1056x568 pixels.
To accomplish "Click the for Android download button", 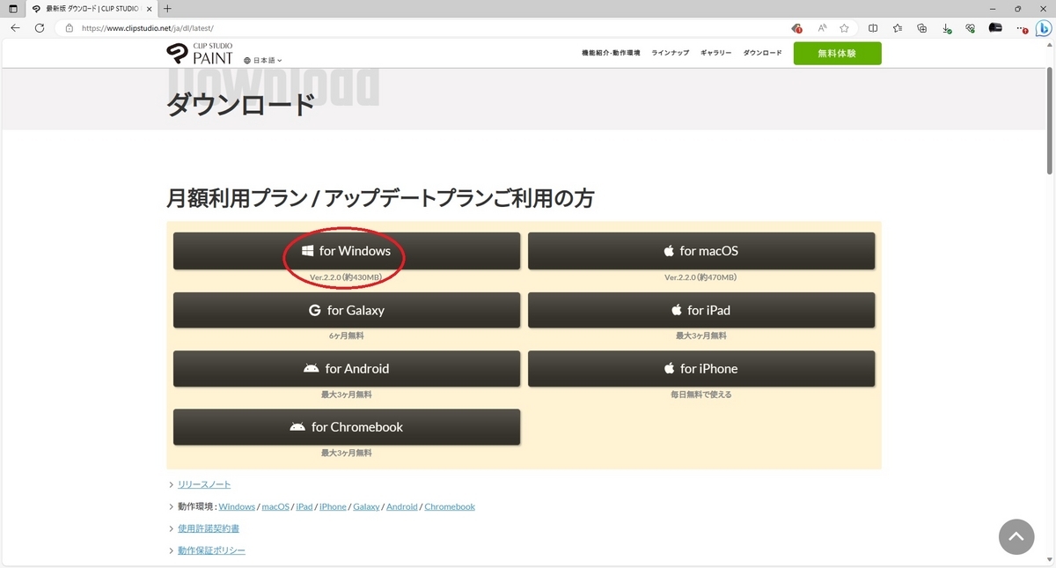I will pos(347,368).
